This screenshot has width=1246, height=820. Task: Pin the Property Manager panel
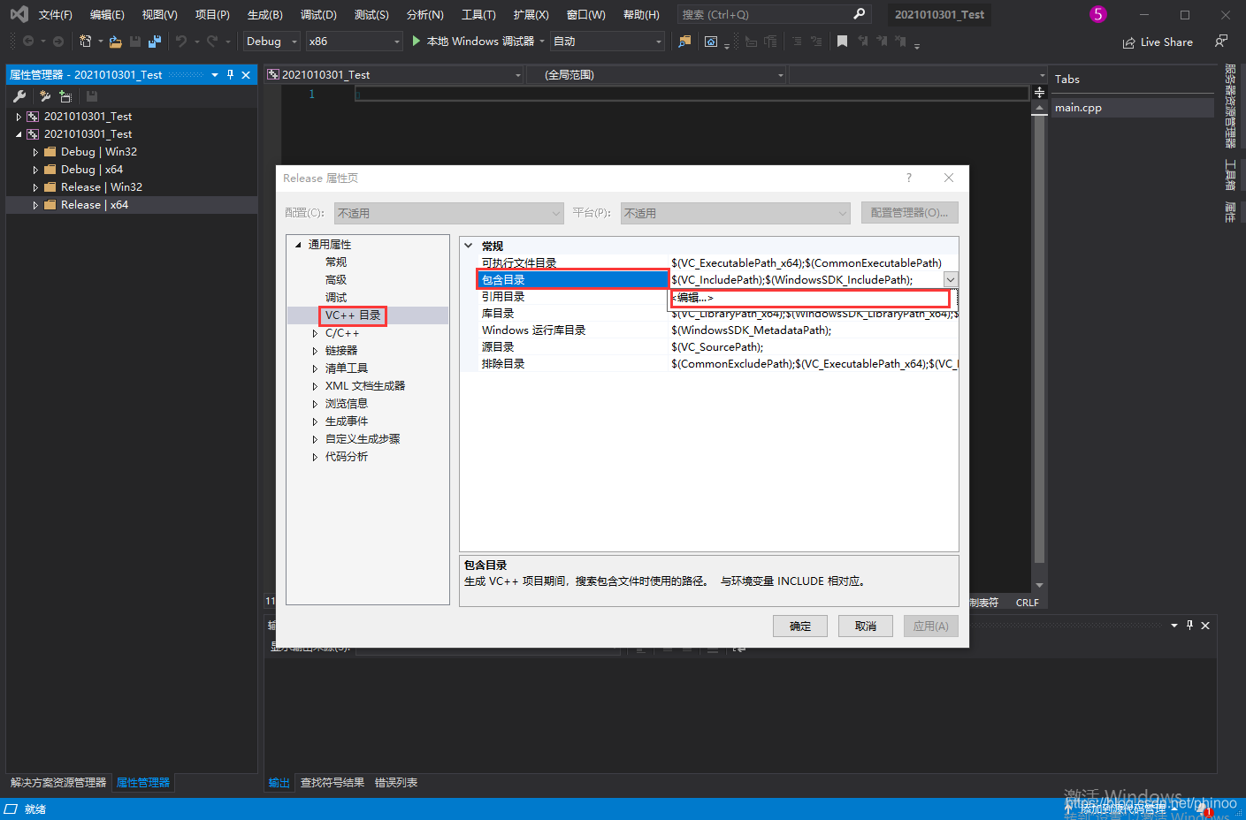230,75
